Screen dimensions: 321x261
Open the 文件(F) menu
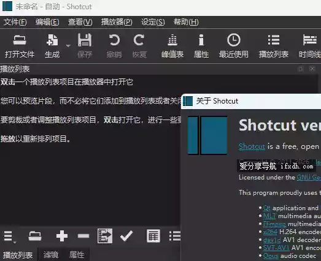pyautogui.click(x=15, y=22)
